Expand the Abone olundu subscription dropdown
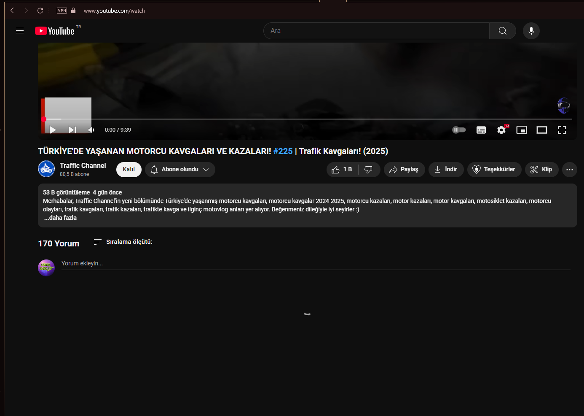 [x=180, y=169]
